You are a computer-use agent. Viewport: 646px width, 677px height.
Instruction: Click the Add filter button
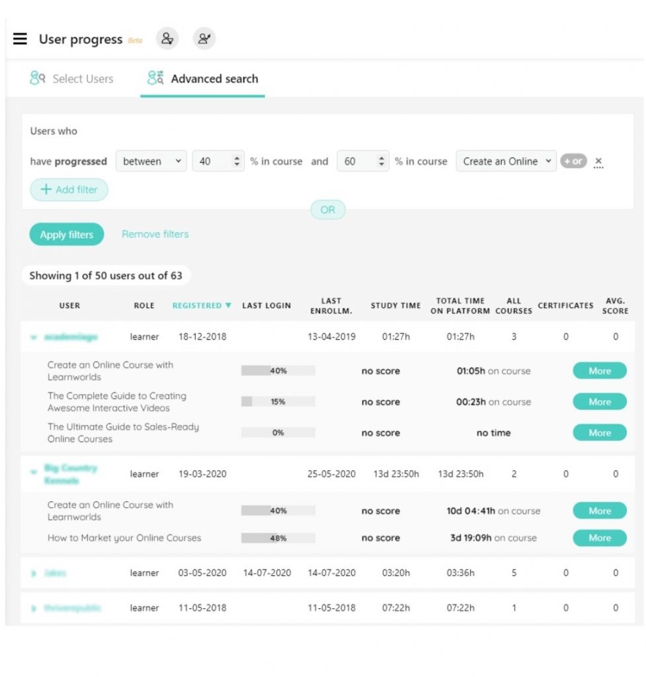pos(69,190)
